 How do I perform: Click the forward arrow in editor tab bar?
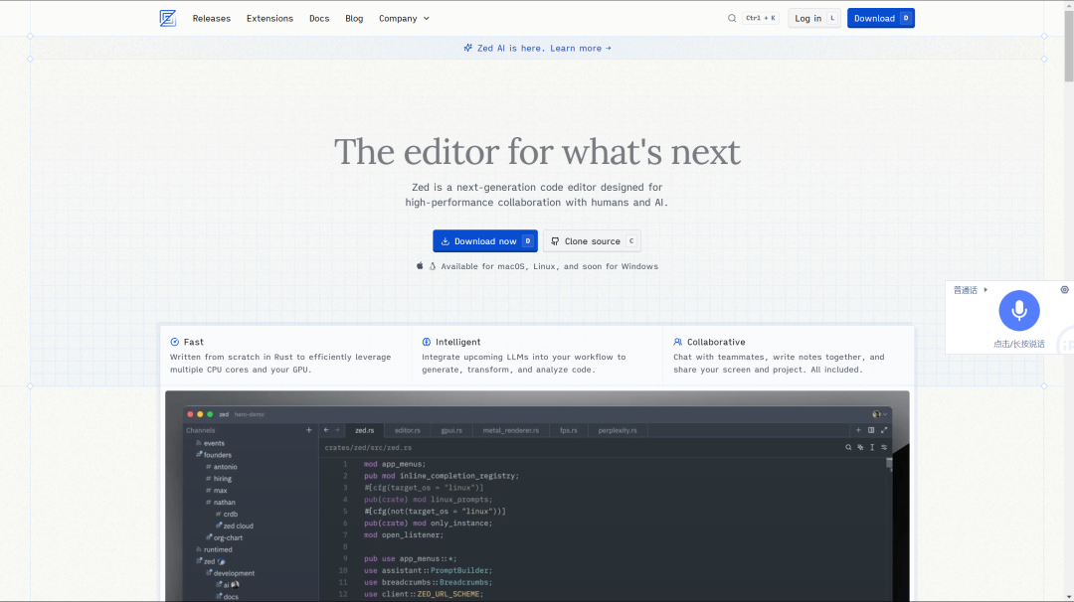tap(337, 430)
